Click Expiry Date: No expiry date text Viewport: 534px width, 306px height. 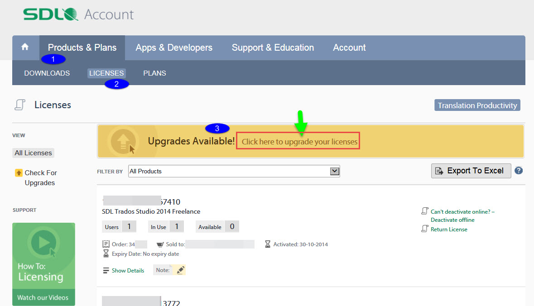point(145,254)
